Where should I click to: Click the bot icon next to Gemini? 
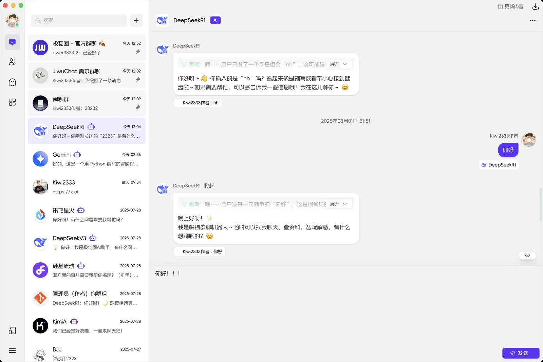tap(77, 155)
